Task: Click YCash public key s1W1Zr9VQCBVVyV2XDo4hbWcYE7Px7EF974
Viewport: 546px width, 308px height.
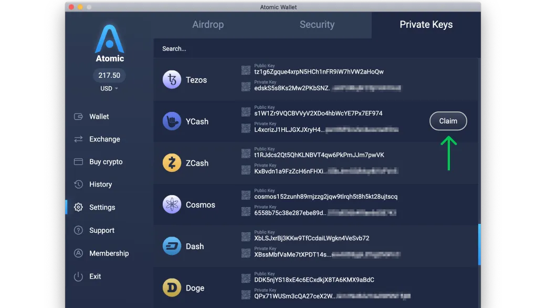Action: click(318, 113)
